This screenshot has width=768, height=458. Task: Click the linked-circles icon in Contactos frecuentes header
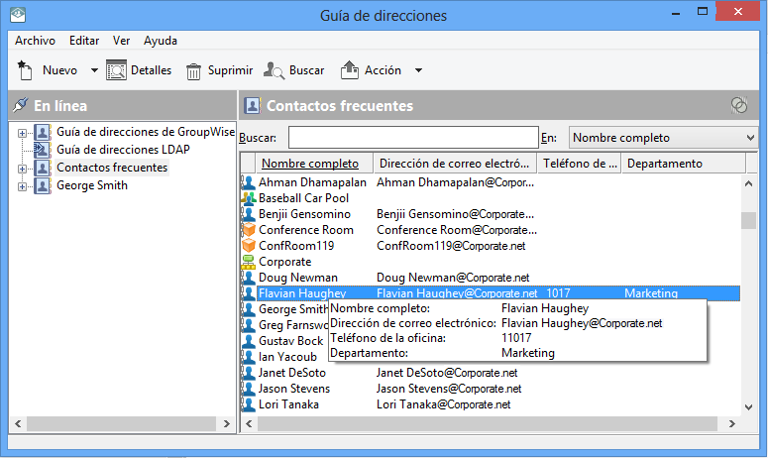coord(738,105)
